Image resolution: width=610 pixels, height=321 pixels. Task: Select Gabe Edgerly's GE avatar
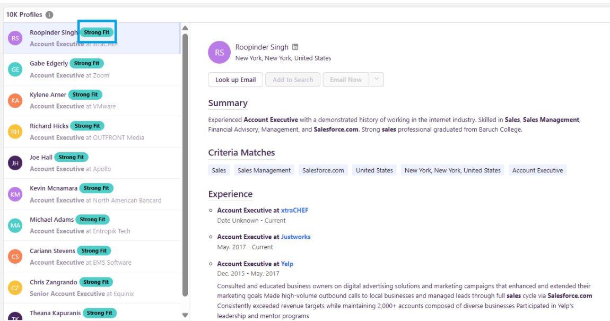tap(15, 69)
